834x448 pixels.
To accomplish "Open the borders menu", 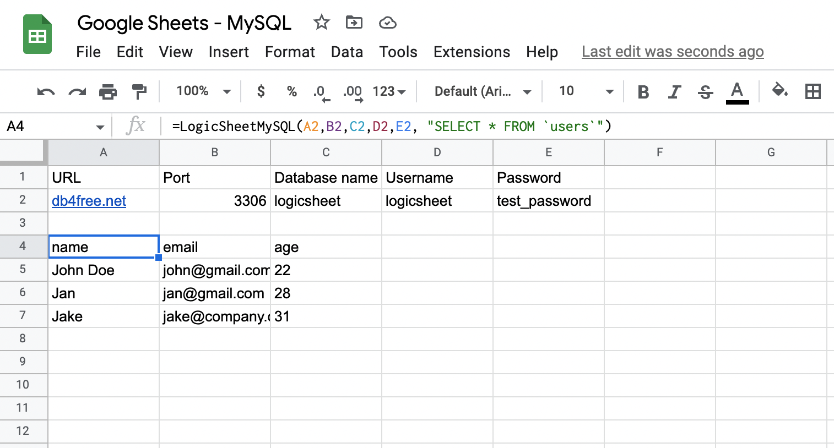I will click(x=813, y=91).
